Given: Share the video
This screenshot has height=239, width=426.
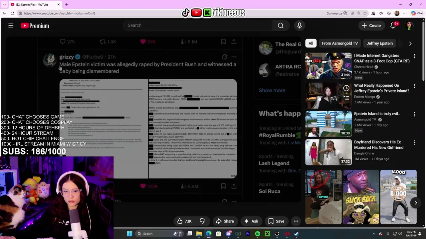Looking at the screenshot, I should click(225, 221).
